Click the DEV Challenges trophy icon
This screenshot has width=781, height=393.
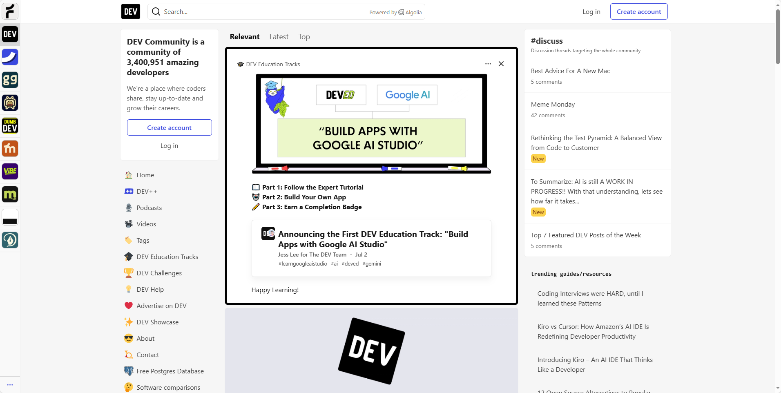(129, 273)
